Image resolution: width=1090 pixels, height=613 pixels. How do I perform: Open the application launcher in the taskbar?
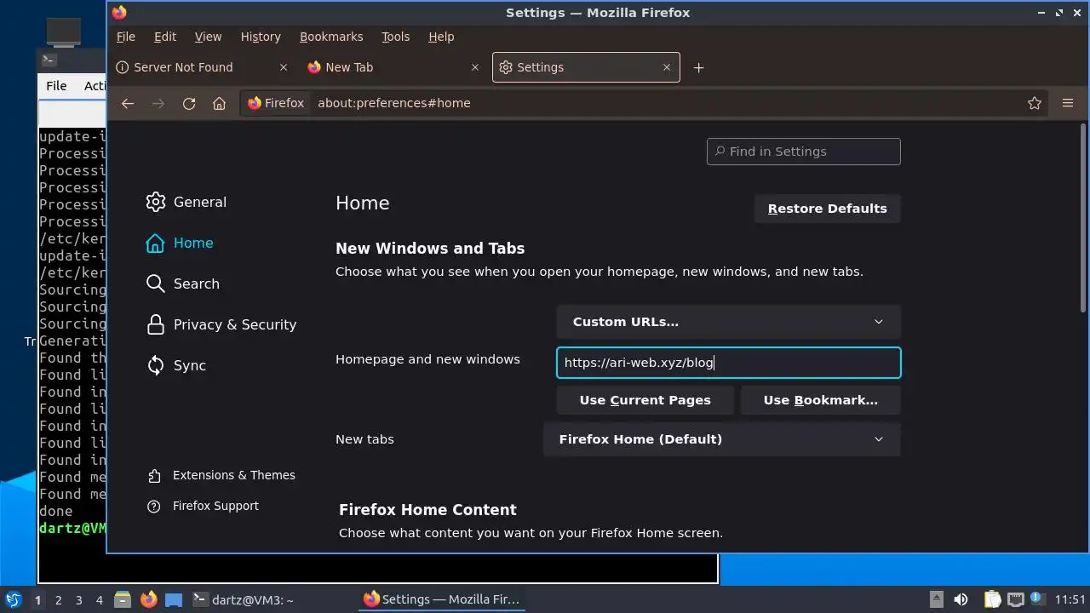(14, 599)
